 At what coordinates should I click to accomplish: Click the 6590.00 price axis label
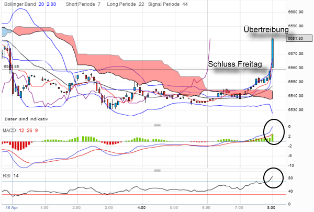click(x=296, y=26)
